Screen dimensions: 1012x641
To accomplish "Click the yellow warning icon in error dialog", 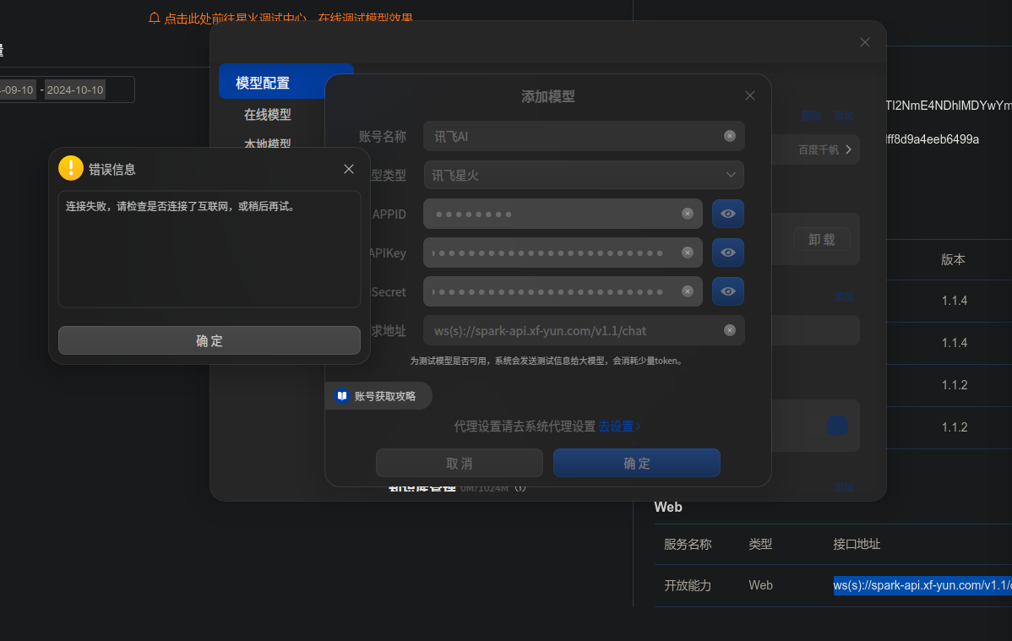I will click(x=70, y=168).
